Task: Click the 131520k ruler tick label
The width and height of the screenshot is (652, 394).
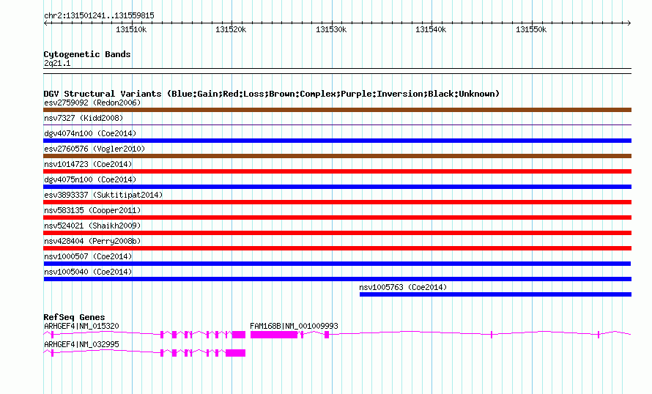Action: pos(231,29)
